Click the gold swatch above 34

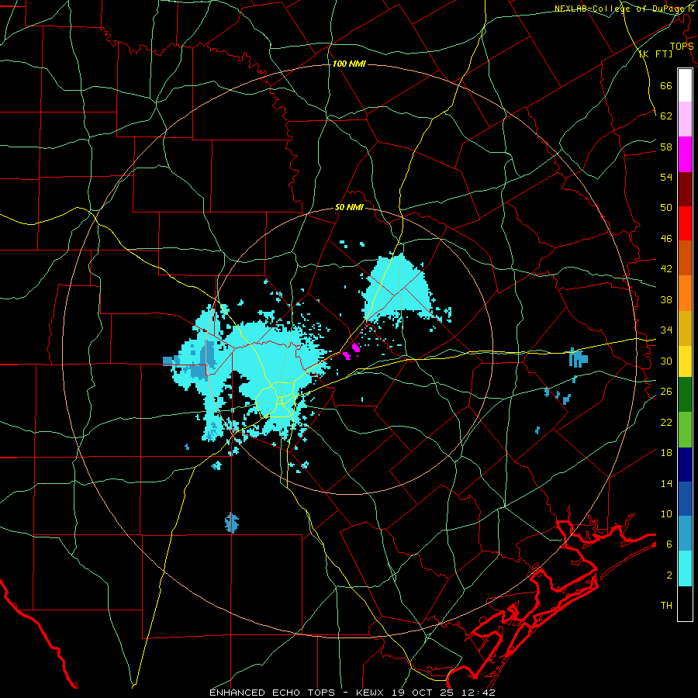pyautogui.click(x=685, y=328)
